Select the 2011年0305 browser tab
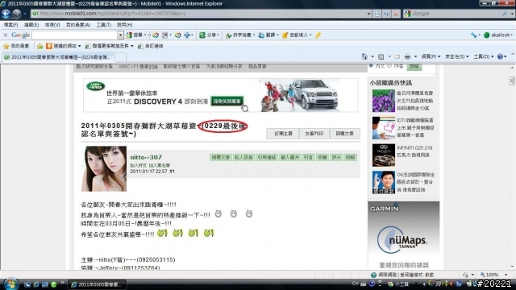 [x=58, y=57]
